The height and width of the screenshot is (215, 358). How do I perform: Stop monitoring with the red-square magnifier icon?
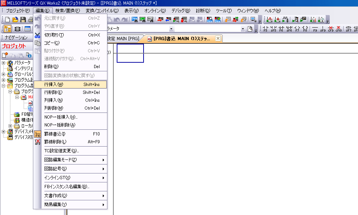coord(184,20)
